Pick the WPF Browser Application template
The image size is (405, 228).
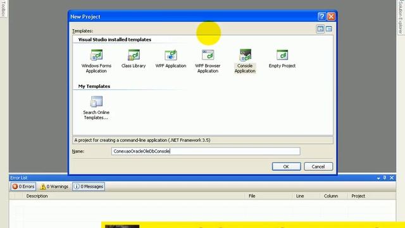(x=208, y=61)
